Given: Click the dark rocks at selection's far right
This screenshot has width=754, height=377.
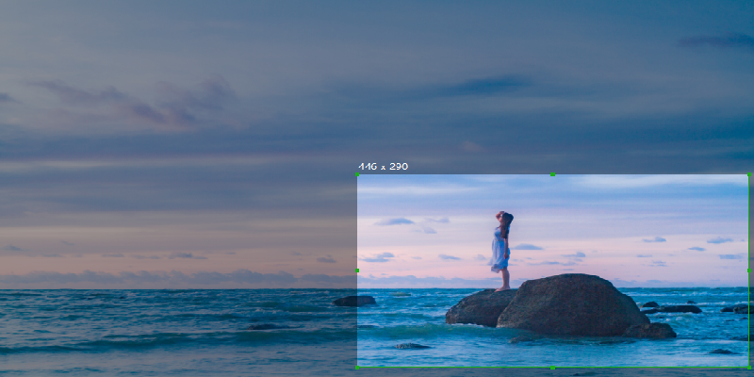Looking at the screenshot, I should pyautogui.click(x=735, y=308).
